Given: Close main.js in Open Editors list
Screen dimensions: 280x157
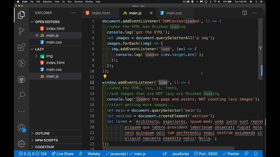Looking at the screenshot, I should tap(37, 35).
